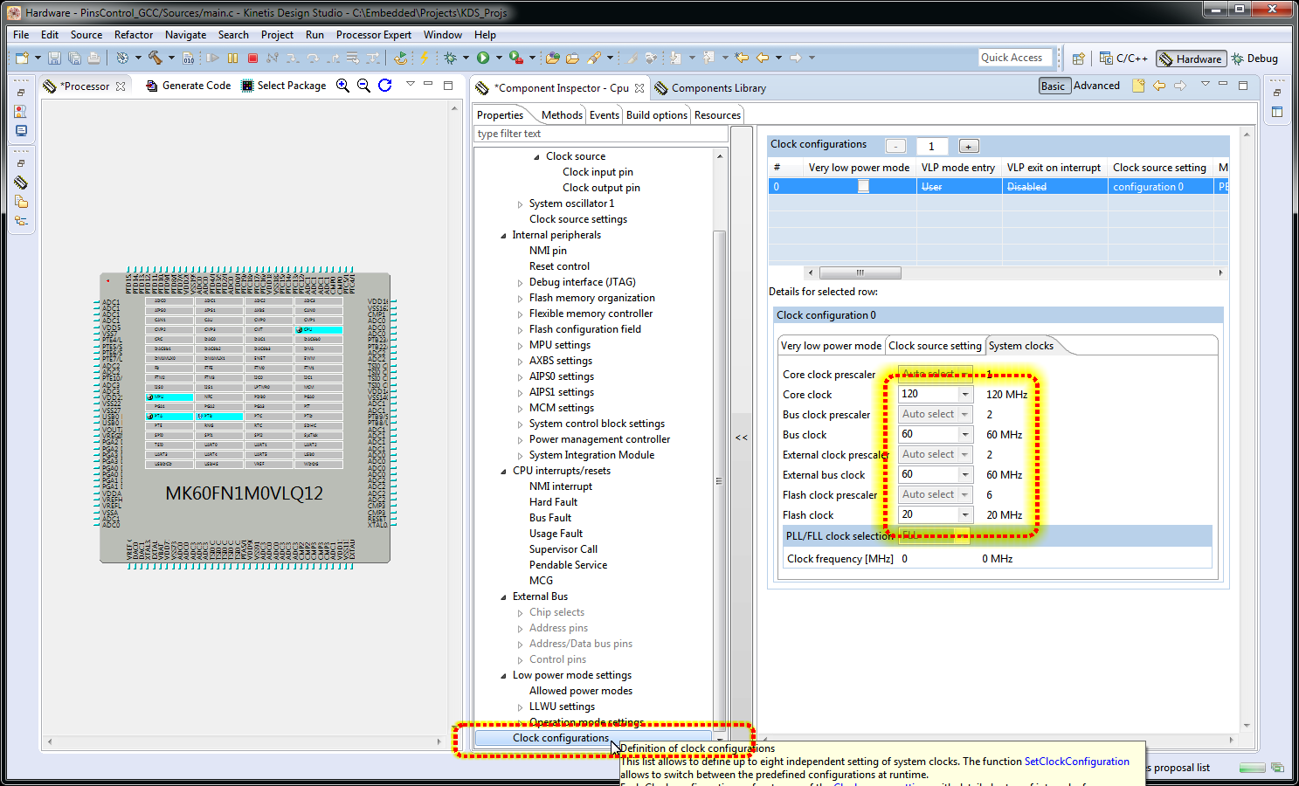Click the type filter text field
Image resolution: width=1299 pixels, height=786 pixels.
601,134
